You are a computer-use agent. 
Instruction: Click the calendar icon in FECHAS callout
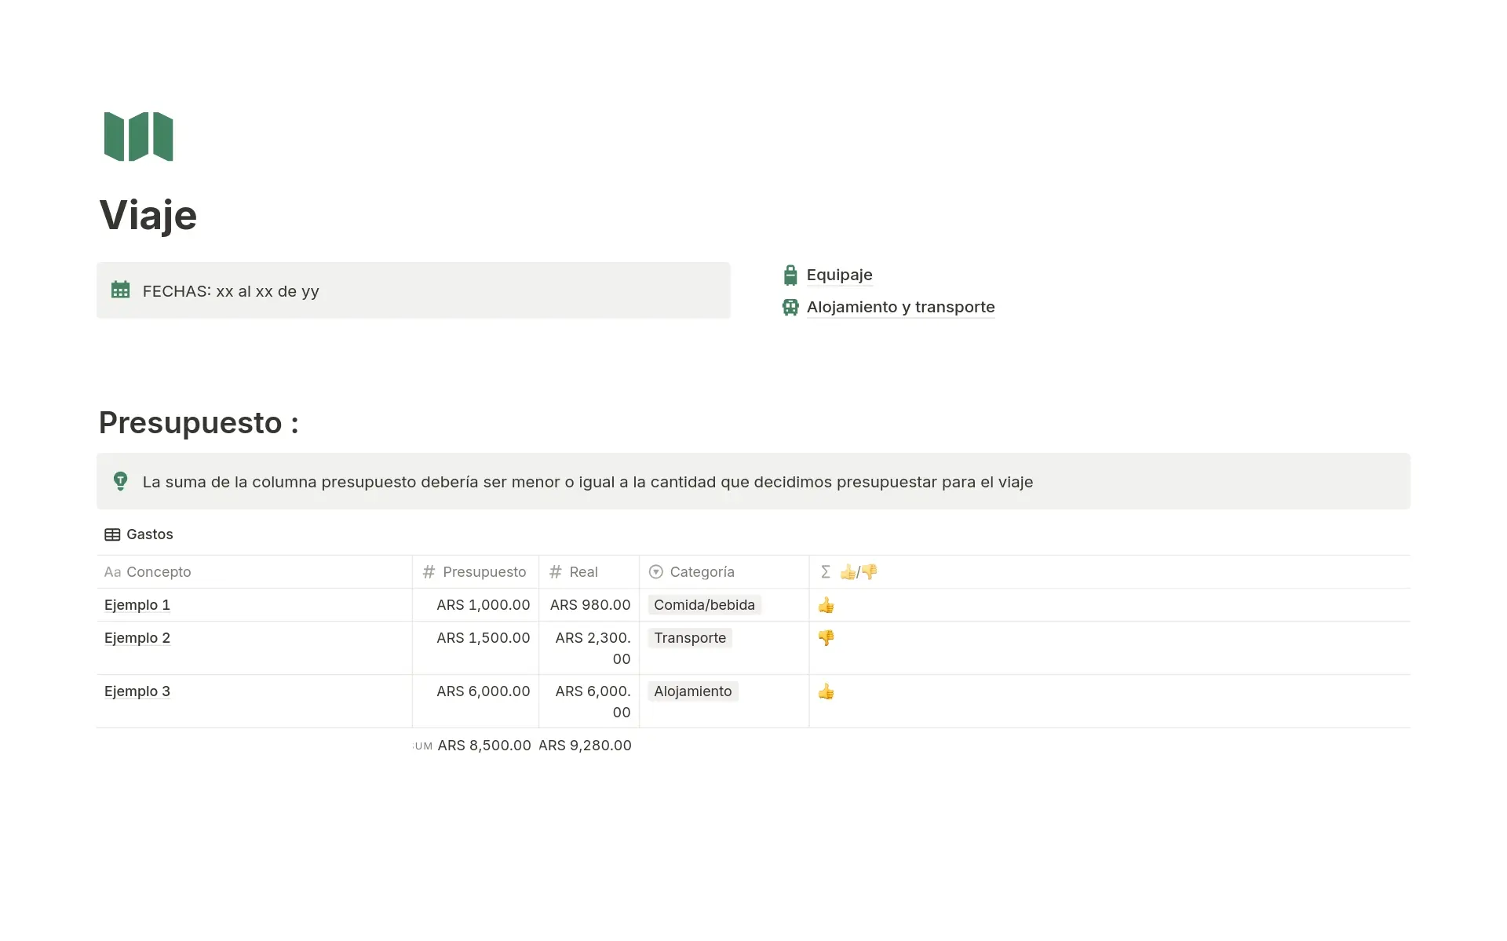[120, 290]
